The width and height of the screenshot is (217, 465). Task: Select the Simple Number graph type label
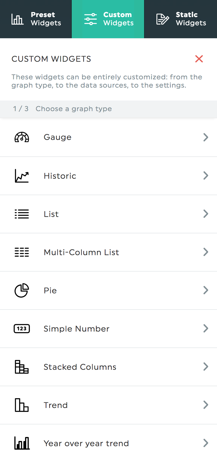click(x=76, y=329)
